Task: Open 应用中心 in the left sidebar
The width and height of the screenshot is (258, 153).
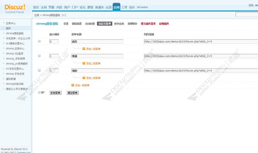Action: click(11, 23)
